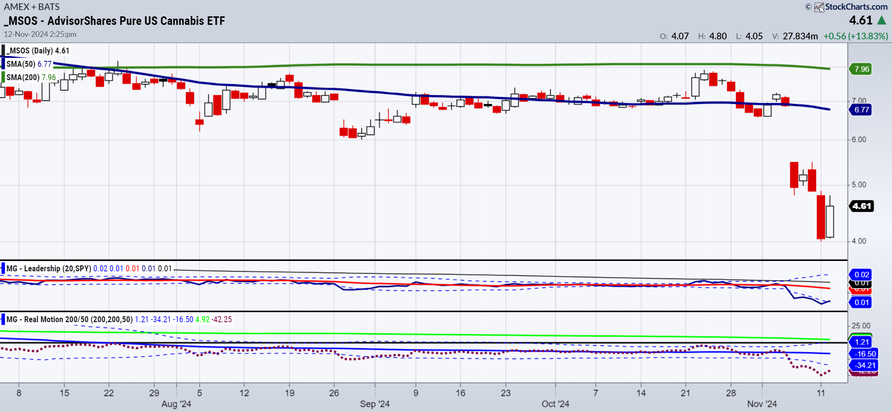Image resolution: width=892 pixels, height=412 pixels.
Task: Click the date axis label '28'
Action: (731, 393)
